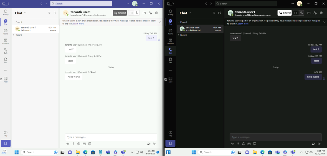Screen dimensions: 327x156
Task: Send the message in dark-theme Teams window
Action: (319, 144)
